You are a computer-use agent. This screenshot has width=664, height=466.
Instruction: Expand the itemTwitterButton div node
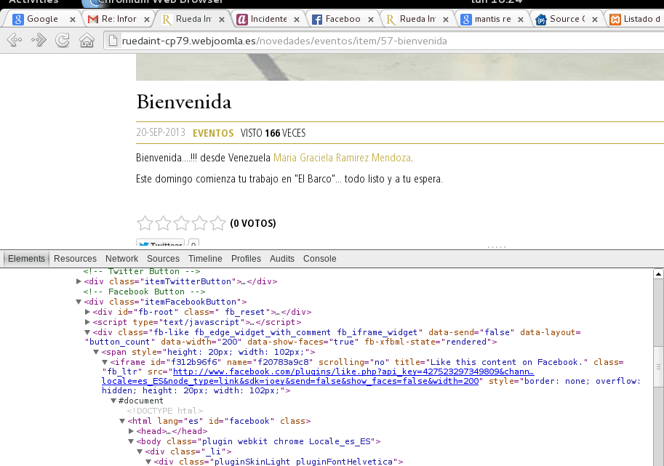pos(79,281)
